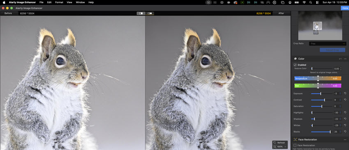Reset the Shadows value
This screenshot has width=349, height=150.
coord(345,119)
